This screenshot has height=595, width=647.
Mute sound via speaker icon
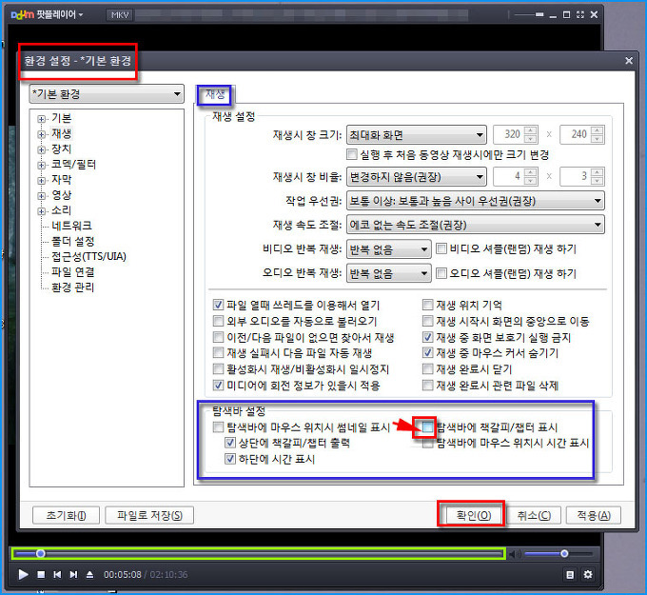(514, 554)
